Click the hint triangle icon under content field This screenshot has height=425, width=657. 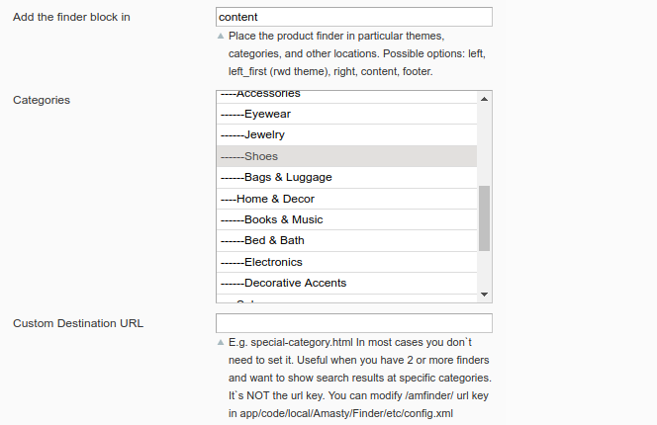[x=220, y=36]
